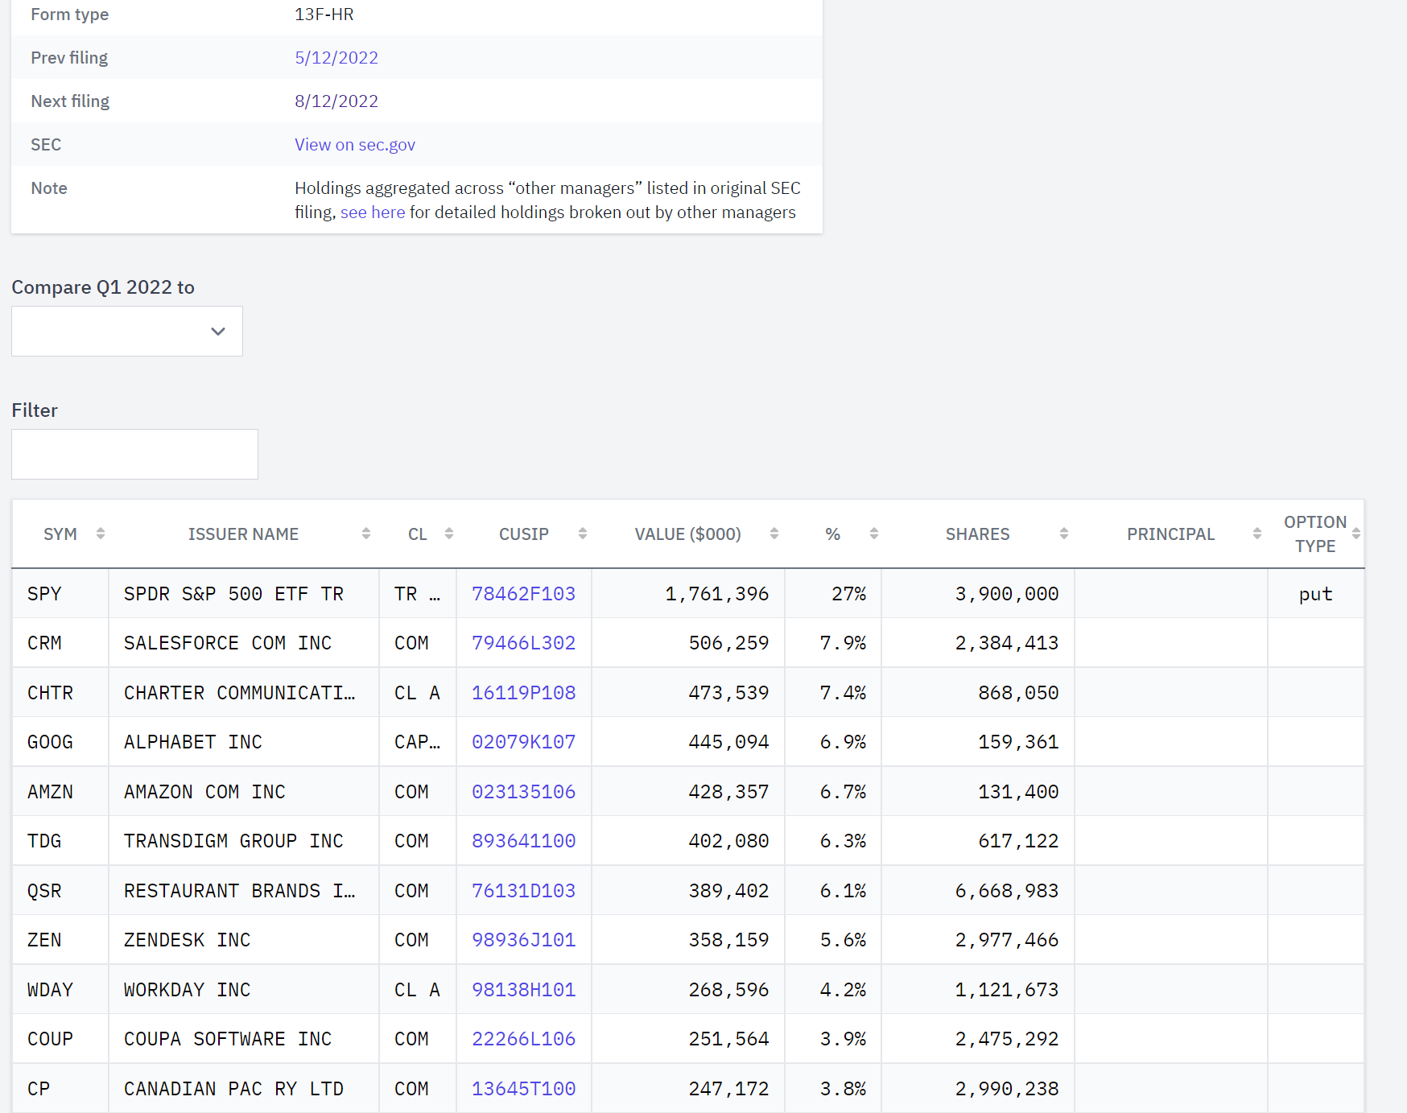Image resolution: width=1407 pixels, height=1113 pixels.
Task: Open CUSIP 78462F103 link
Action: (524, 594)
